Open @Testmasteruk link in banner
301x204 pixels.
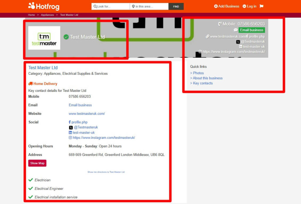pos(253,42)
